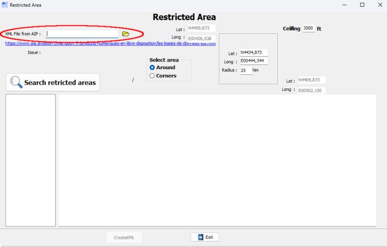Open the sia.aviation-civile.gouv.fr hyperlink

click(110, 44)
